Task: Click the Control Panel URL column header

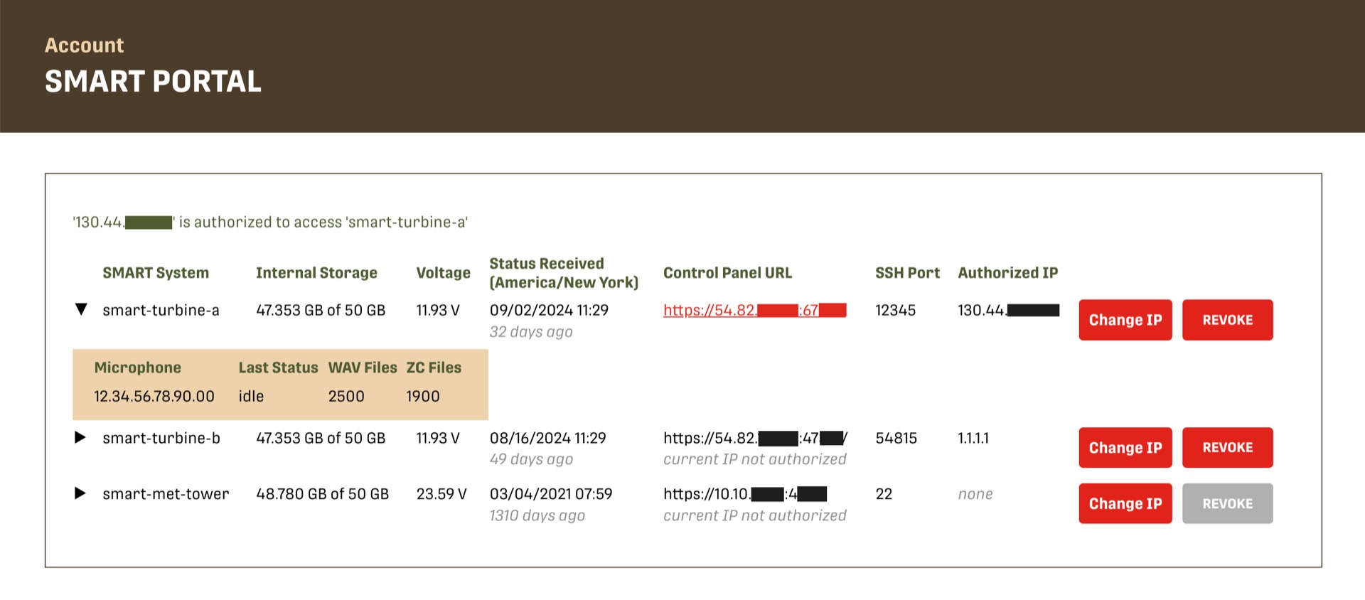Action: (727, 273)
